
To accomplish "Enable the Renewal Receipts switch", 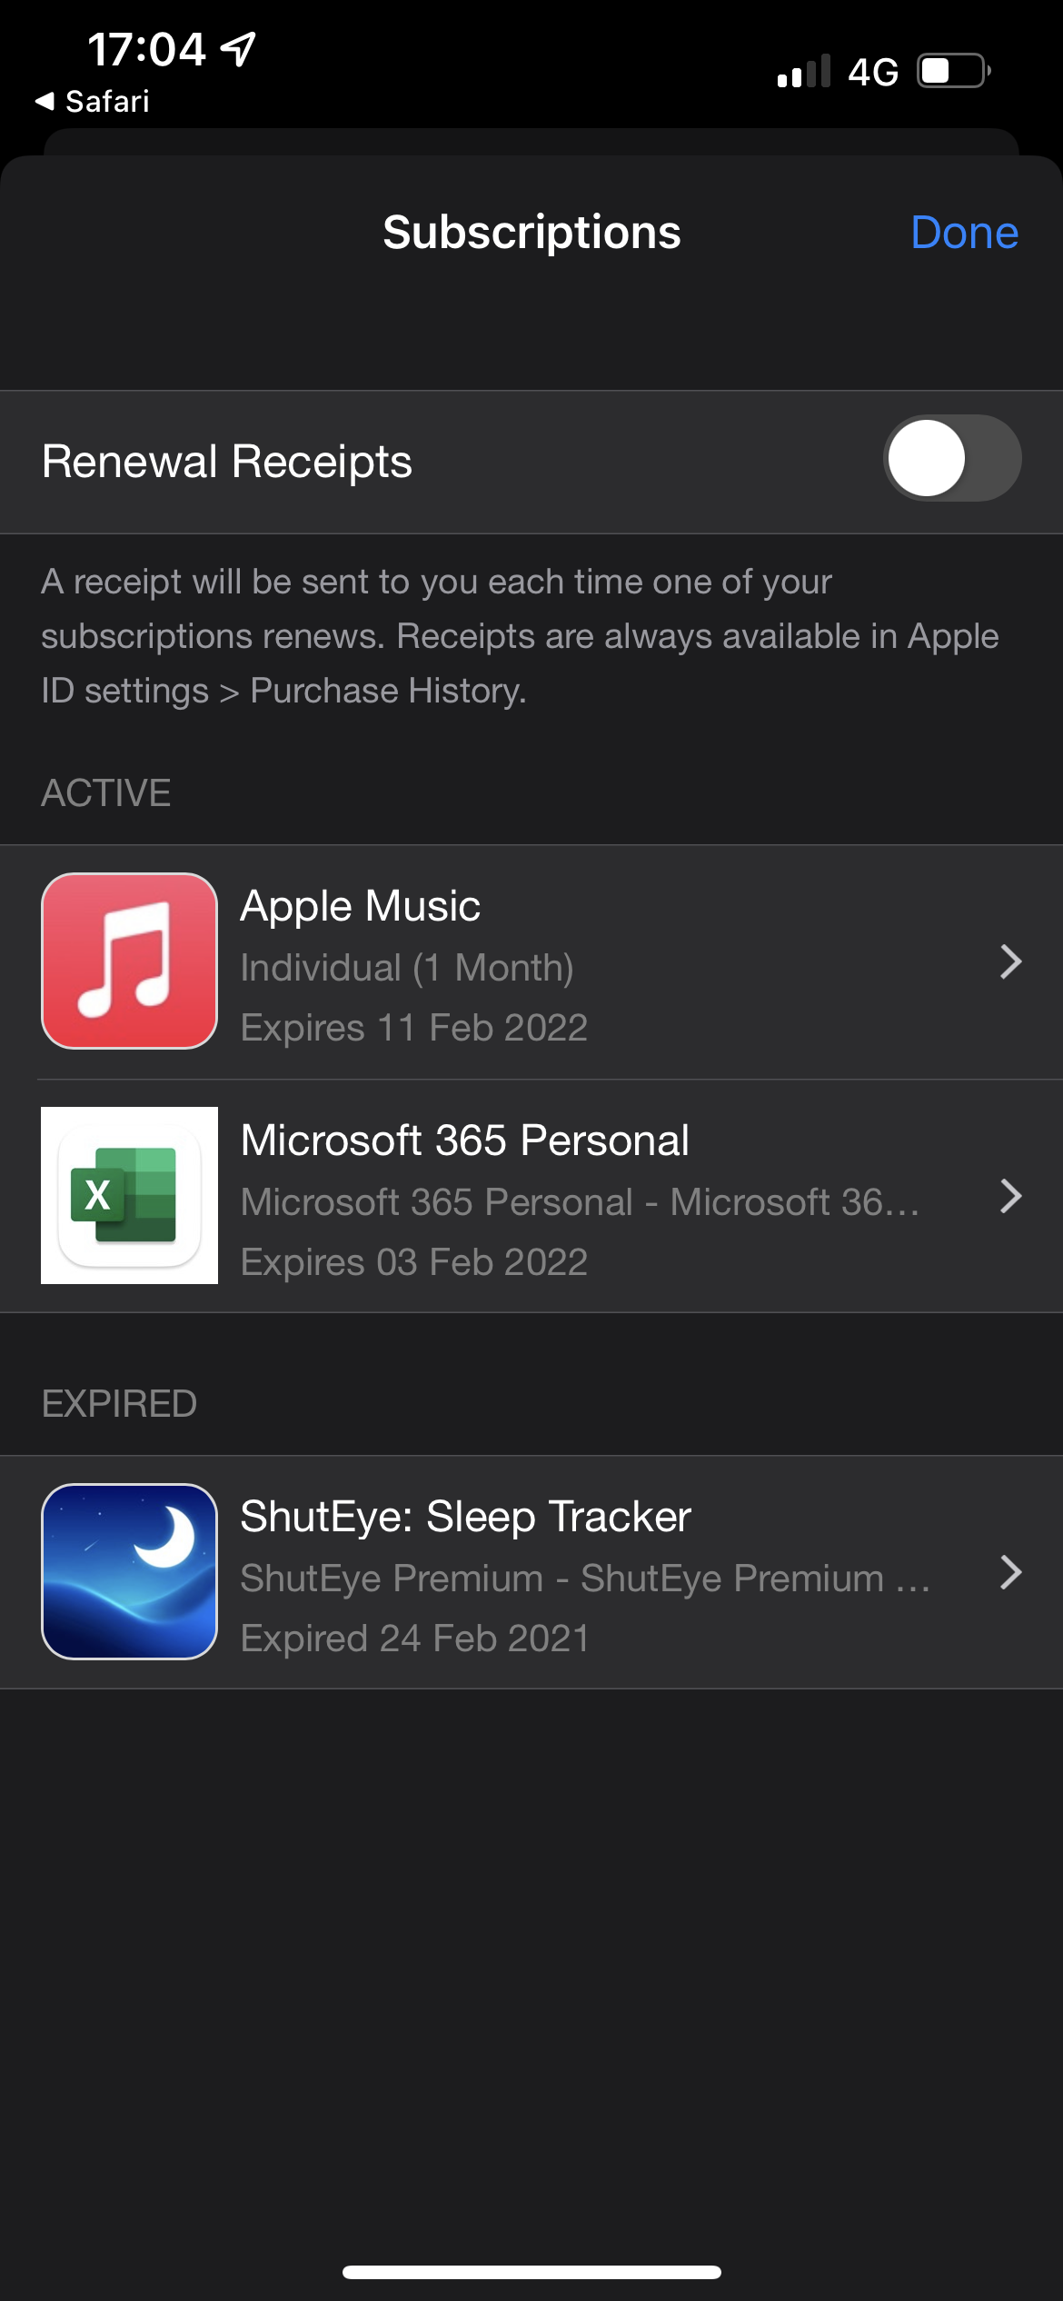I will click(952, 458).
